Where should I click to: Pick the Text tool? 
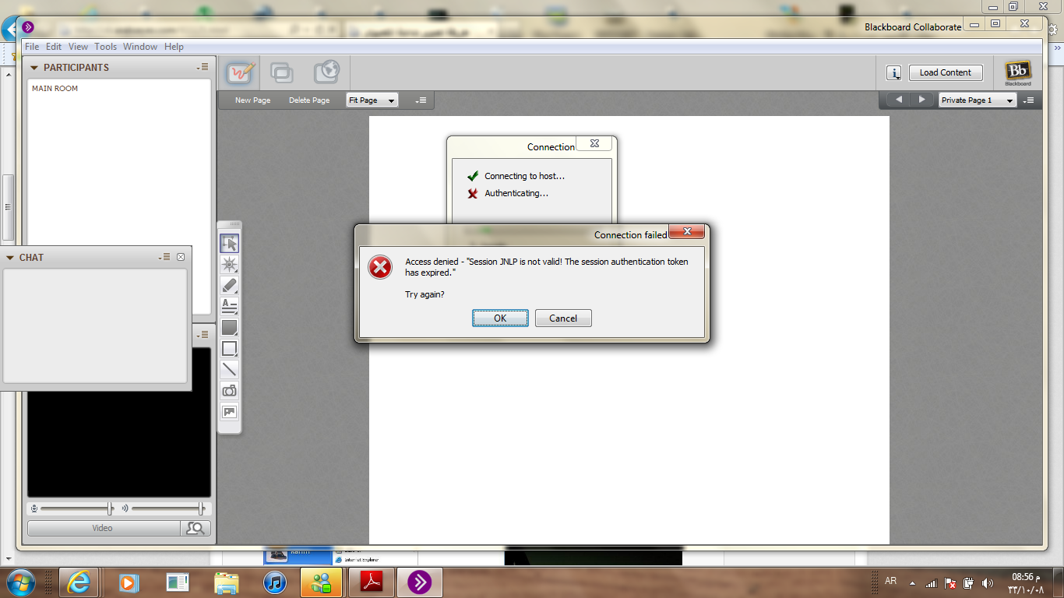(229, 306)
